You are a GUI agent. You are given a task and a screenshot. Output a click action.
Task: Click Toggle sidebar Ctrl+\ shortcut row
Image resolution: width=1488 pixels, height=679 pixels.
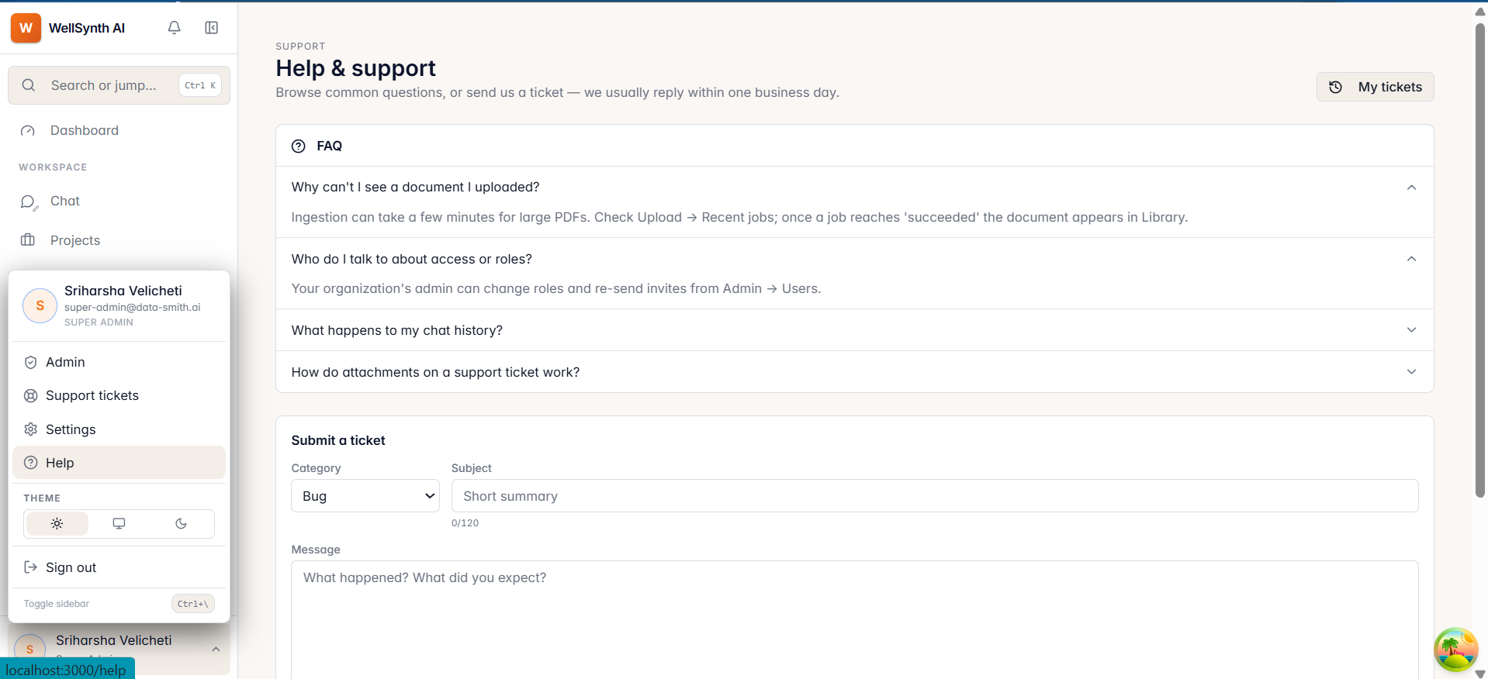(119, 604)
